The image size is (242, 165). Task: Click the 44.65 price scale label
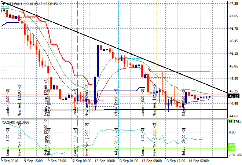click(x=234, y=116)
